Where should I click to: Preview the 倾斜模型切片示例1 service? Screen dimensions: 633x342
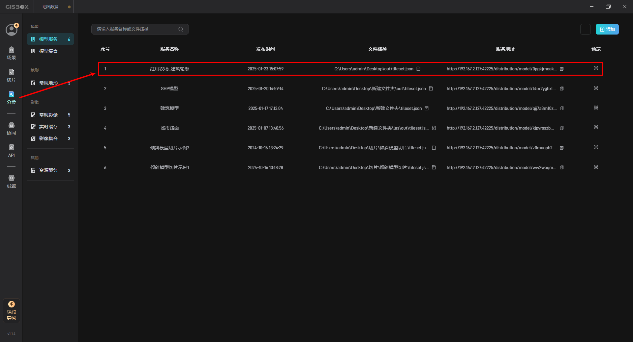point(596,167)
